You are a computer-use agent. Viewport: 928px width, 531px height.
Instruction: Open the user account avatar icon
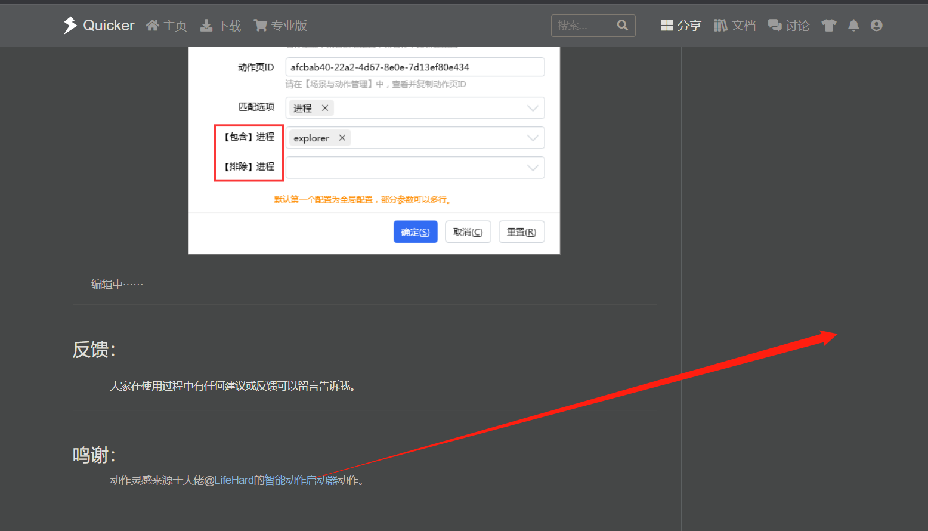point(876,25)
